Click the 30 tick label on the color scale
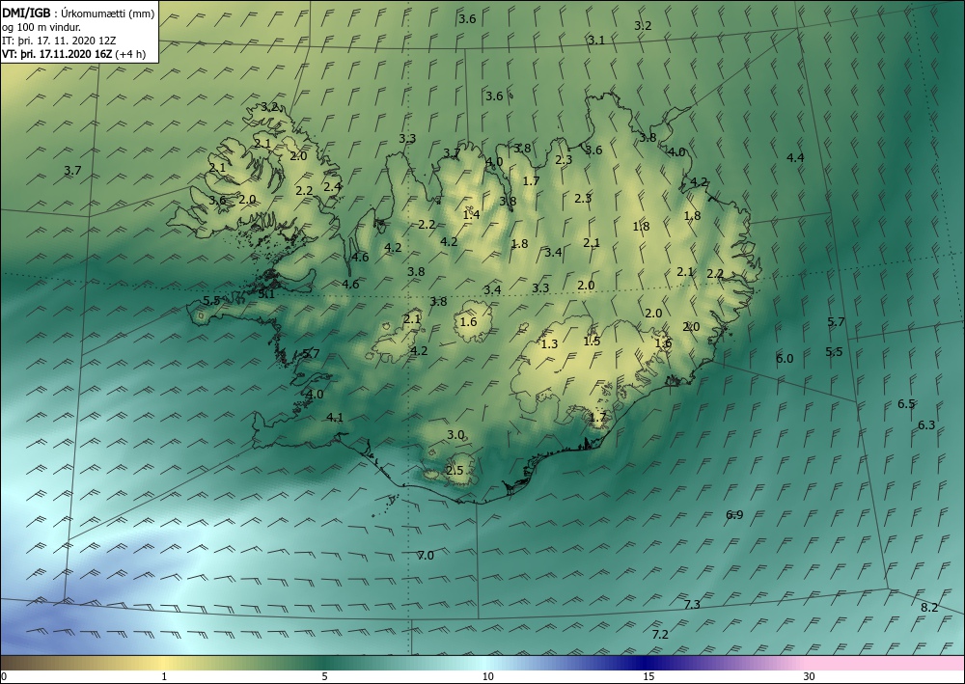The image size is (965, 684). pyautogui.click(x=810, y=676)
